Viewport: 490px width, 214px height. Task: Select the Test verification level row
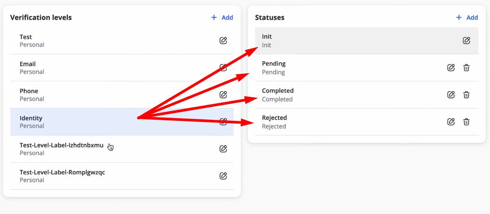coord(122,40)
